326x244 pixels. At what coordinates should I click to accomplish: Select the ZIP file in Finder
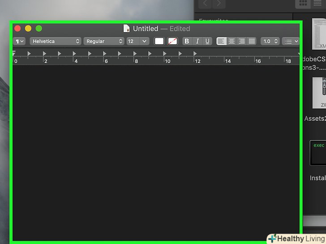(319, 93)
